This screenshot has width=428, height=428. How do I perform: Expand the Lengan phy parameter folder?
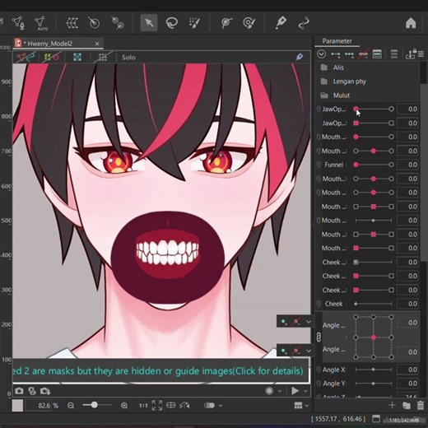coord(324,81)
